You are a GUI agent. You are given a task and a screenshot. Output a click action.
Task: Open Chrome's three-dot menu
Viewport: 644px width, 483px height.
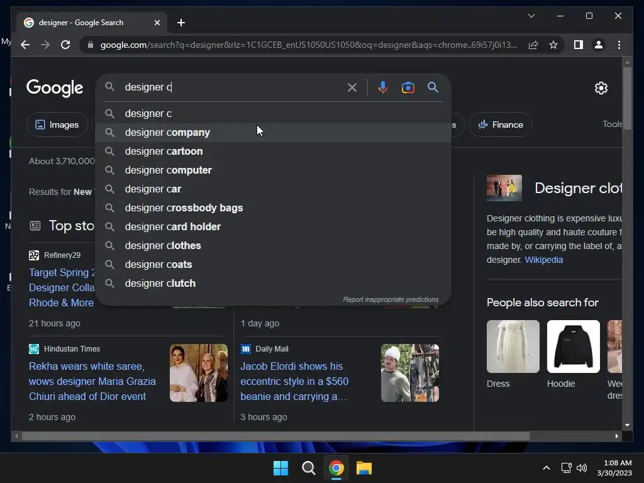(619, 45)
